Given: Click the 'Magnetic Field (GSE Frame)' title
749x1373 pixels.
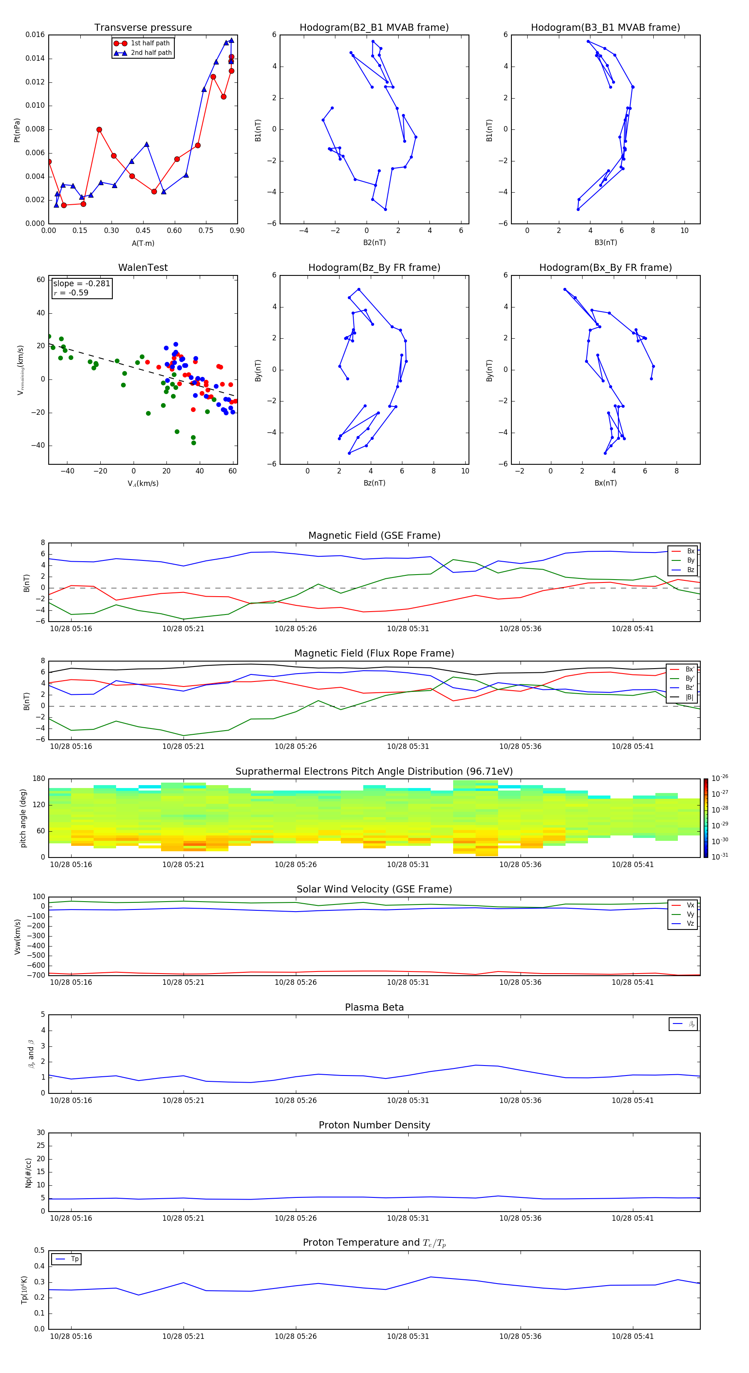Looking at the screenshot, I should click(374, 535).
